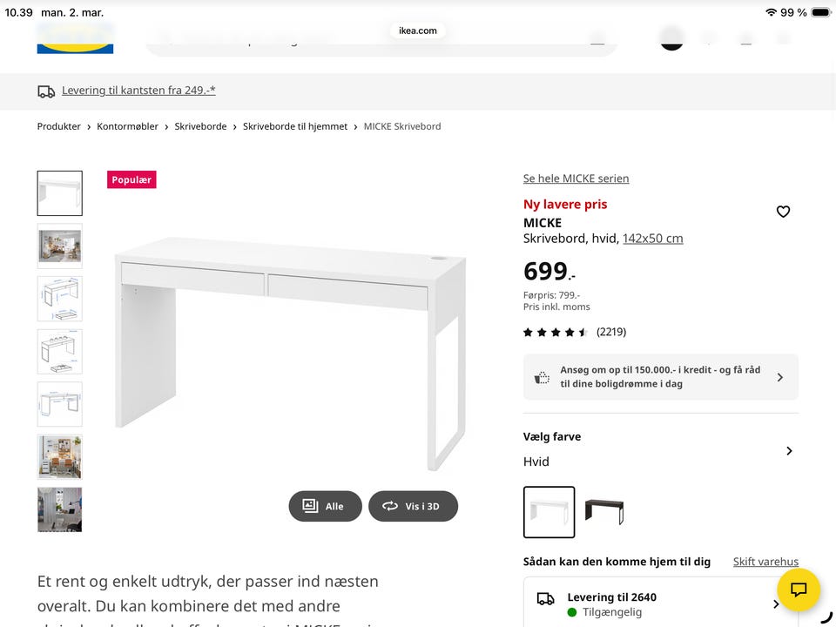Image resolution: width=836 pixels, height=627 pixels.
Task: Open Se hele MICKE serien link
Action: point(576,179)
